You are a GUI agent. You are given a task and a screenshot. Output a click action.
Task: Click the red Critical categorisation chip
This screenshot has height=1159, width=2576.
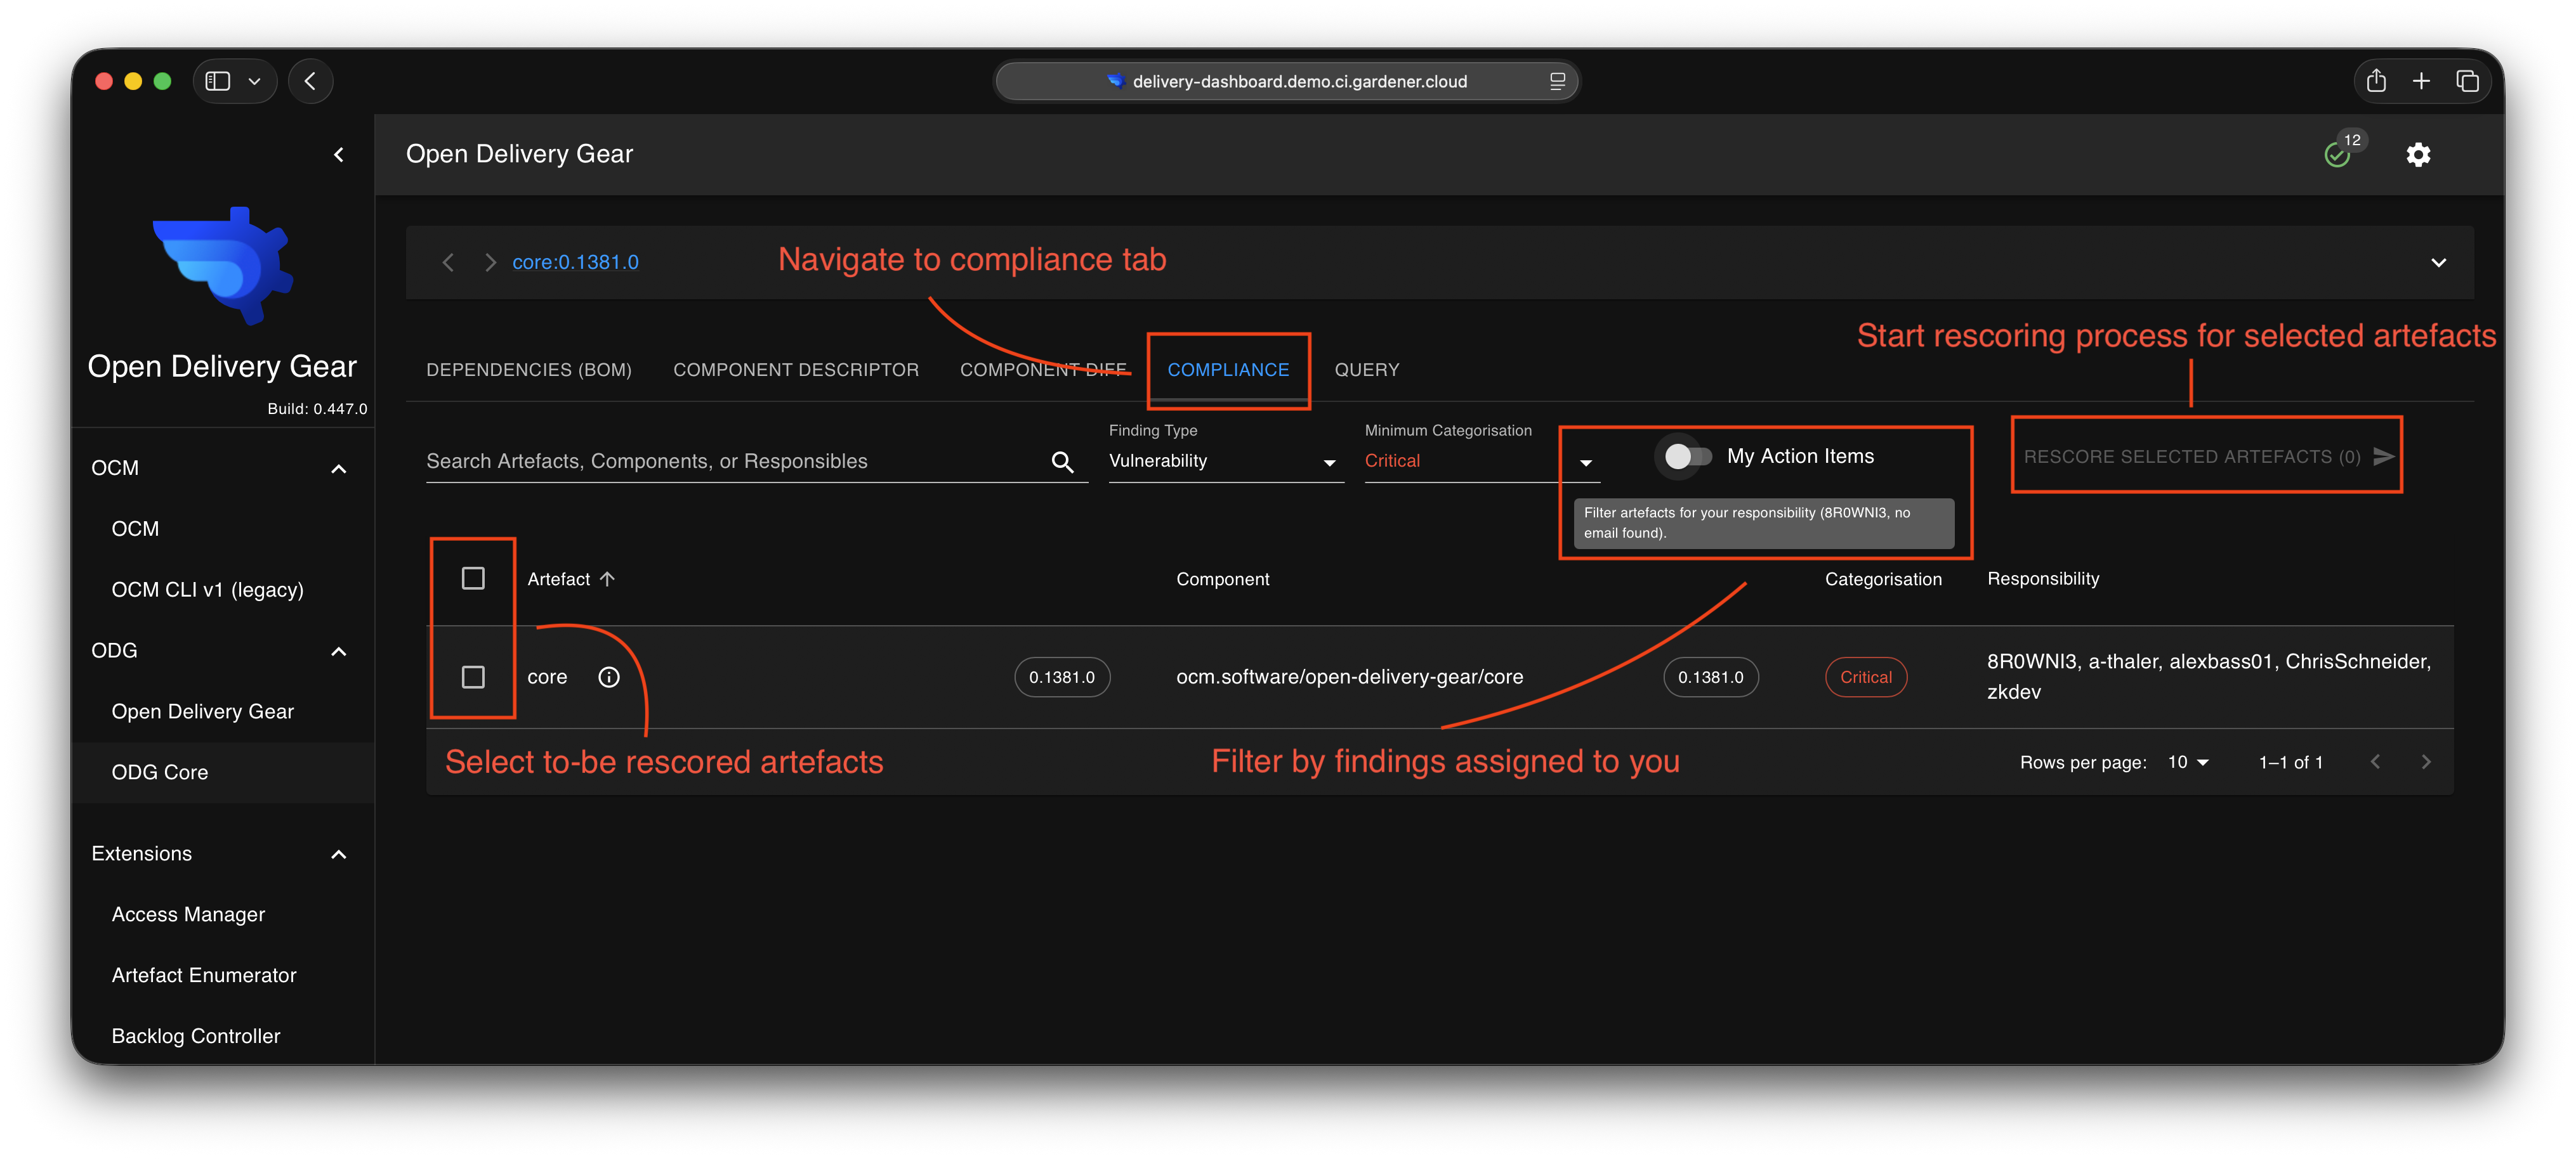pyautogui.click(x=1865, y=677)
